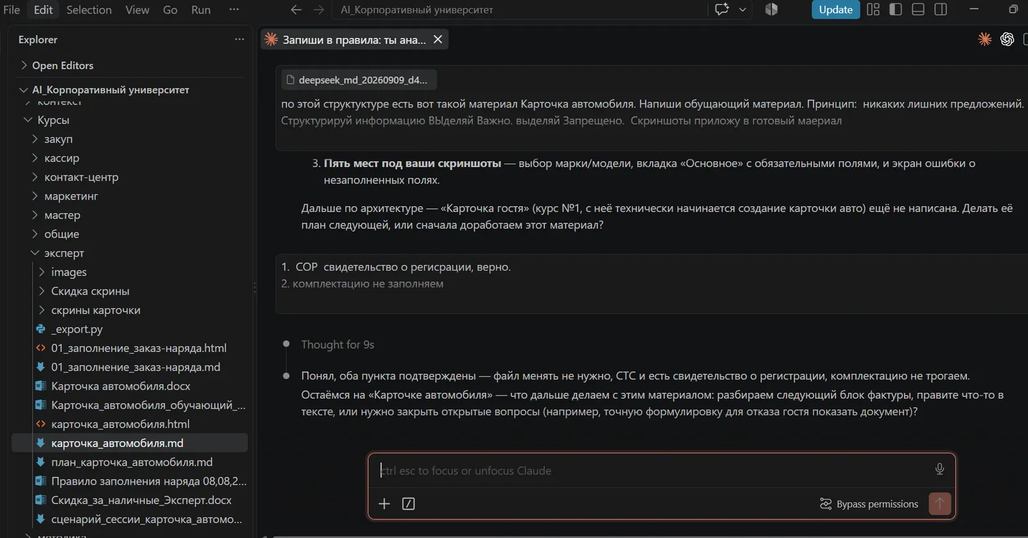Open the ChatGPT Codex icon in editor toolbar
Viewport: 1028px width, 538px height.
tap(1007, 39)
